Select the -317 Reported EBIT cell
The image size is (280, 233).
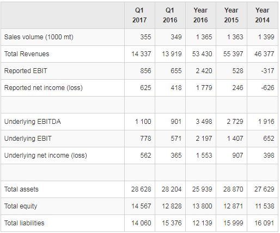(267, 71)
